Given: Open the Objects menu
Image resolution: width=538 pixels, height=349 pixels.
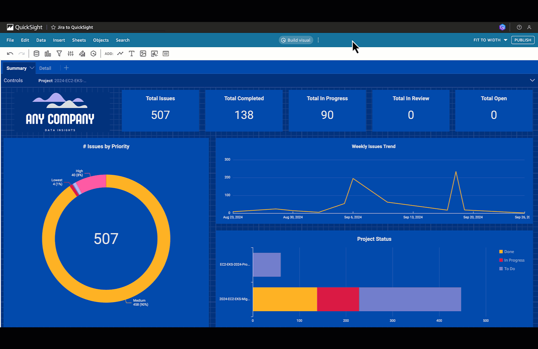Looking at the screenshot, I should pyautogui.click(x=101, y=40).
